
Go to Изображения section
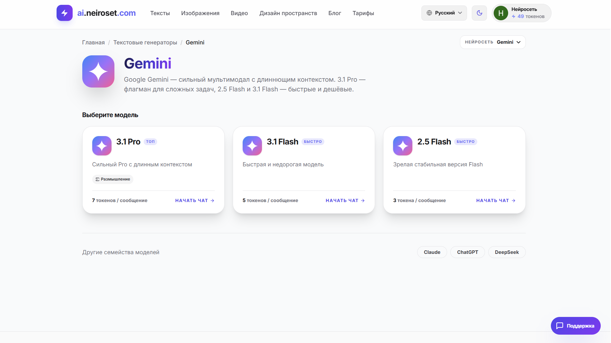coord(200,13)
